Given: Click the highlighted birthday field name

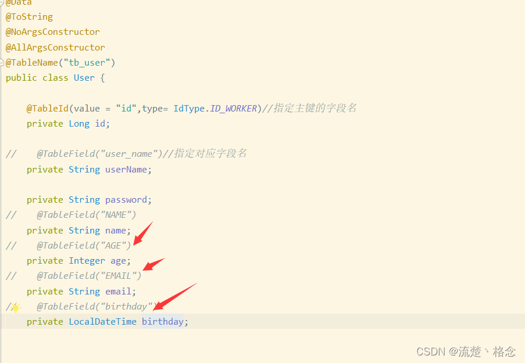Looking at the screenshot, I should [162, 322].
